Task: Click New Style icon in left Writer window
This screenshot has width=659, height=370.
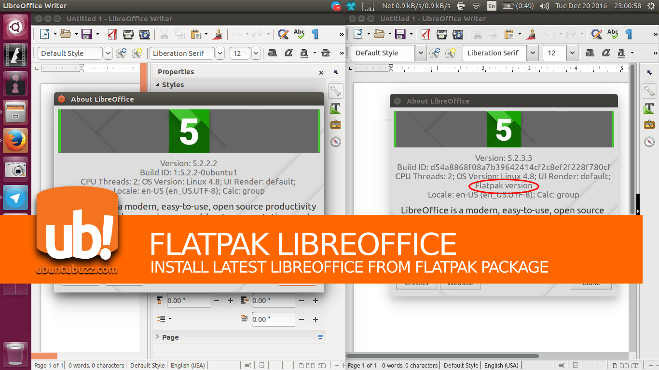Action: [x=137, y=53]
